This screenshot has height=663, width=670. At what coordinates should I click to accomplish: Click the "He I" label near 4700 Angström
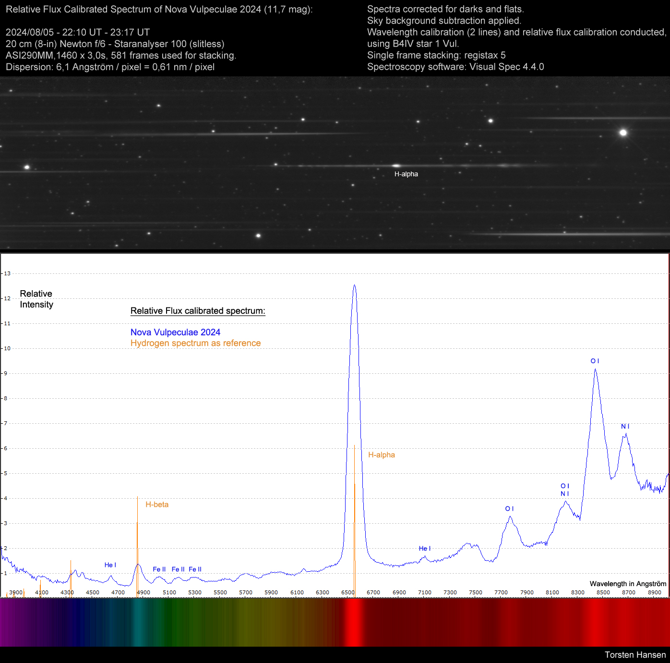[x=110, y=565]
